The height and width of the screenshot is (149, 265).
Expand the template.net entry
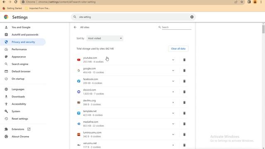[x=173, y=113]
